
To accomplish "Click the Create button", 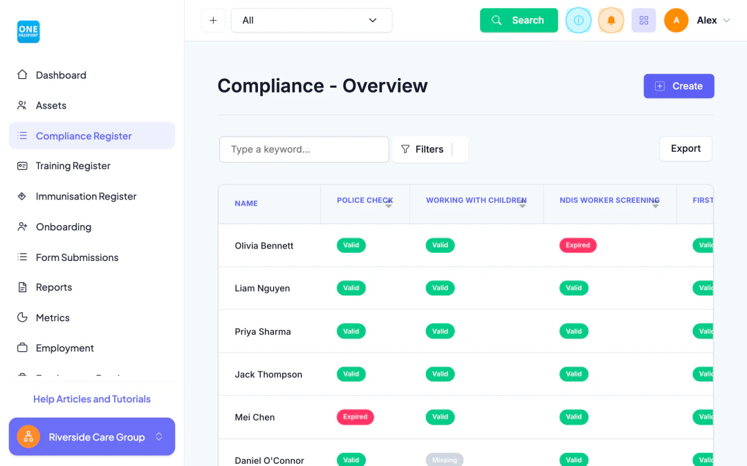I will click(679, 86).
